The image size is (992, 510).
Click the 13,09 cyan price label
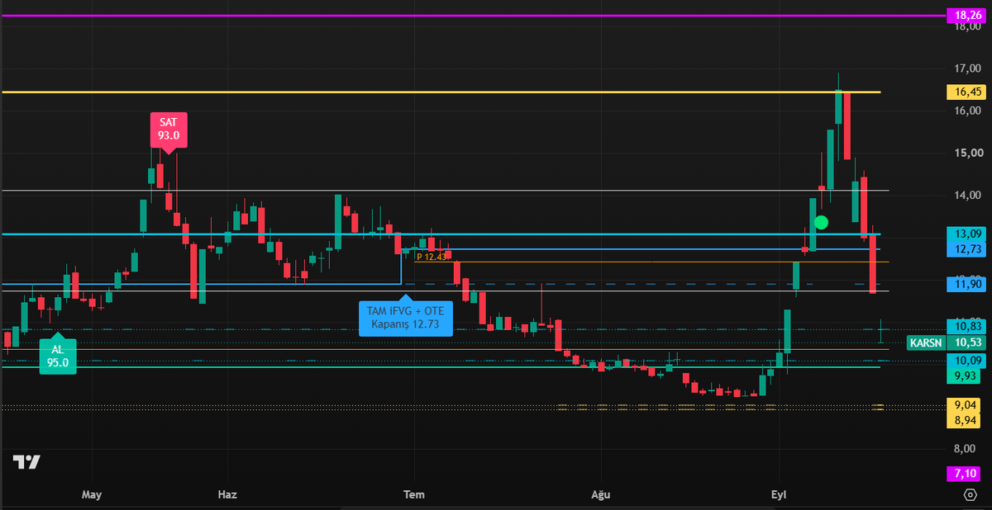(968, 234)
